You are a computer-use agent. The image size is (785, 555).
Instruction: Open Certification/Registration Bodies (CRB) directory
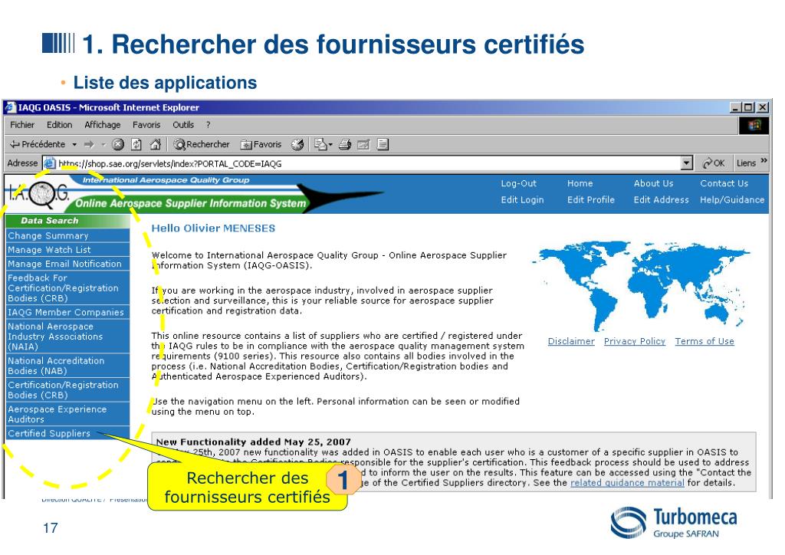(67, 390)
